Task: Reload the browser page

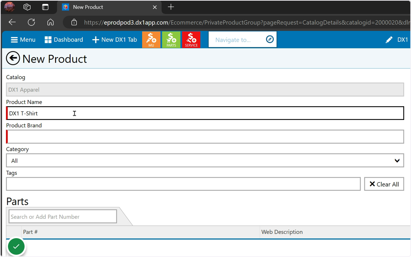Action: [x=31, y=22]
